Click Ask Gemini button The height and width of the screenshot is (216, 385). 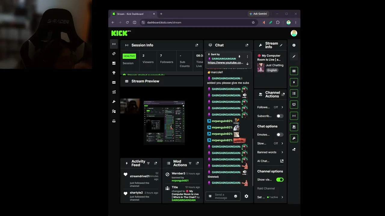(258, 14)
